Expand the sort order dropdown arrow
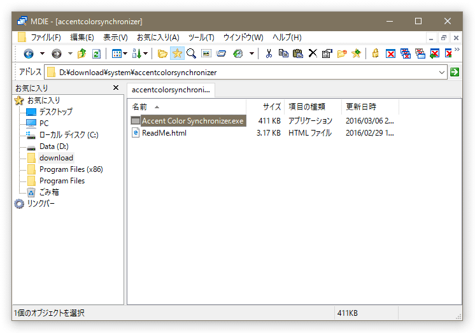This screenshot has width=475, height=333. (x=145, y=53)
